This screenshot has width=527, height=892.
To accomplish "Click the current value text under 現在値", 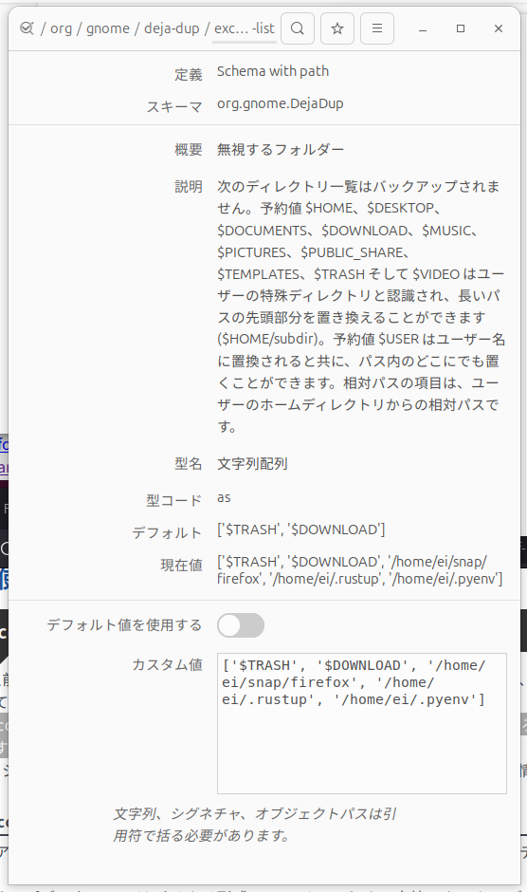I will coord(360,570).
